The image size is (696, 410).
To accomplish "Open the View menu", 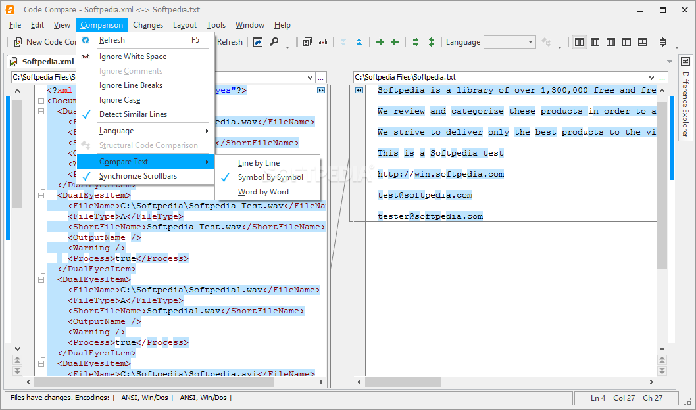I will pyautogui.click(x=62, y=25).
